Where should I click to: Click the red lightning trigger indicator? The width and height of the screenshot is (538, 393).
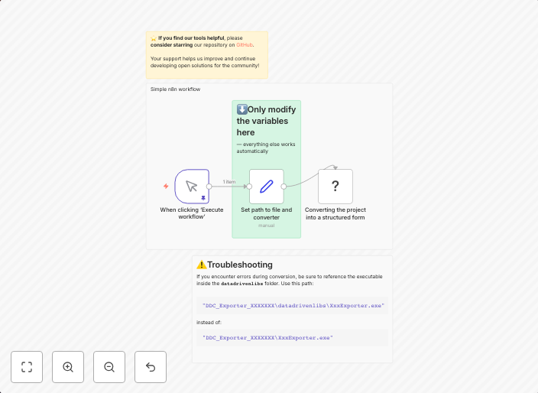pos(166,186)
